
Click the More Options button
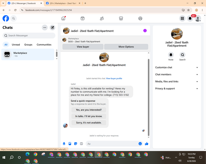pyautogui.click(x=126, y=47)
